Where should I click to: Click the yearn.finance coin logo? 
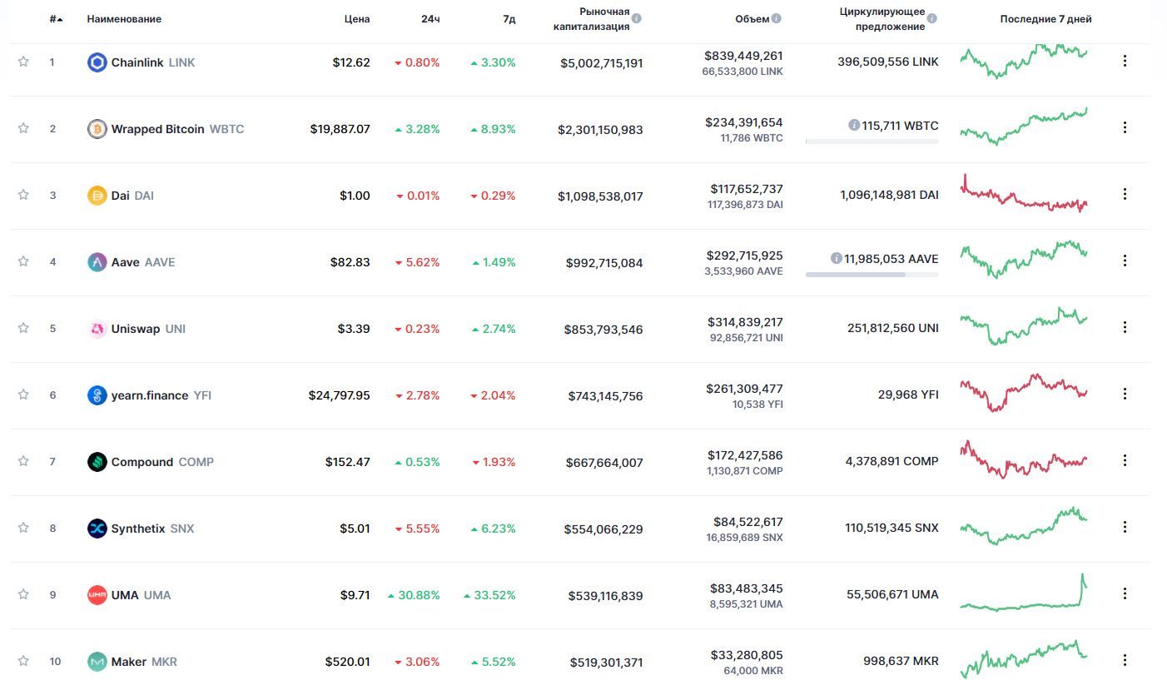97,395
